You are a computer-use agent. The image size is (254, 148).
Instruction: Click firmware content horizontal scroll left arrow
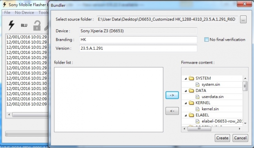185,129
